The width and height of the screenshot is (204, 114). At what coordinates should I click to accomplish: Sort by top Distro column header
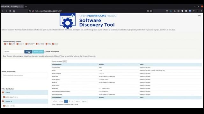pyautogui.click(x=142, y=65)
